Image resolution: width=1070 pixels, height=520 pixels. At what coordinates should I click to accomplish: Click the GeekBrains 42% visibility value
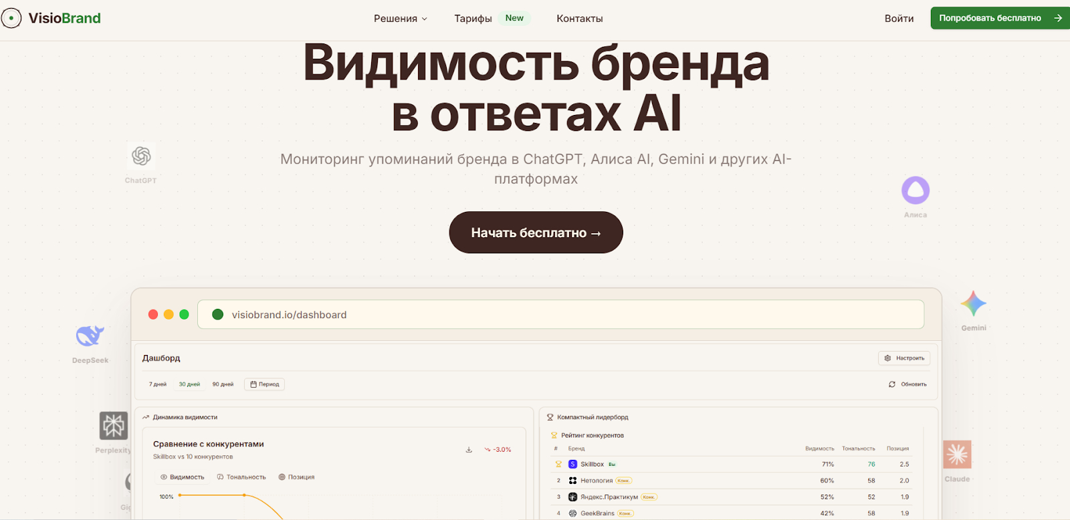point(827,513)
